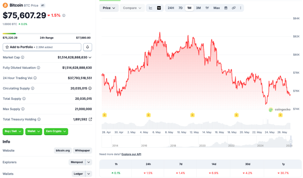Viewport: 303px width, 178px height.
Task: Open the chart more options menu
Action: coord(241,8)
